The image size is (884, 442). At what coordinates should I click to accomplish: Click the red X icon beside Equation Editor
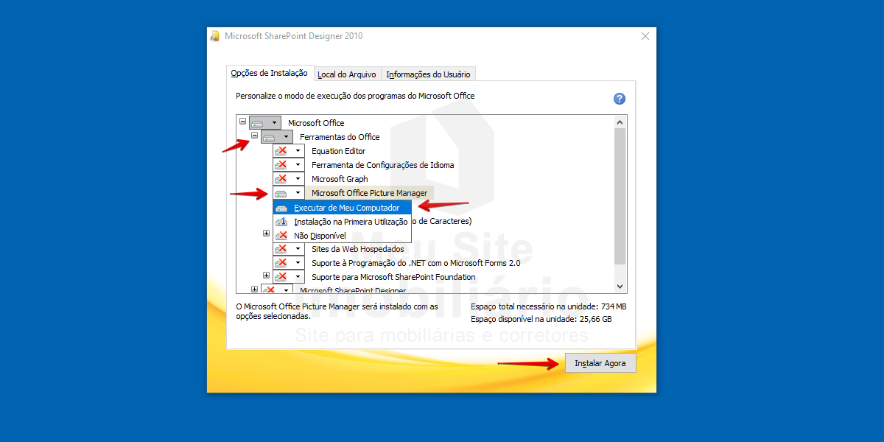tap(281, 151)
